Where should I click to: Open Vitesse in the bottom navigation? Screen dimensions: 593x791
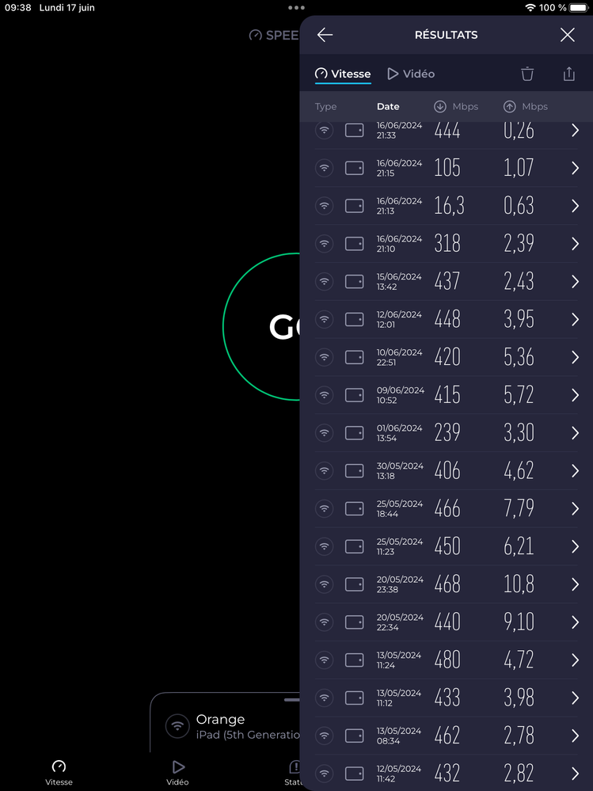point(59,772)
